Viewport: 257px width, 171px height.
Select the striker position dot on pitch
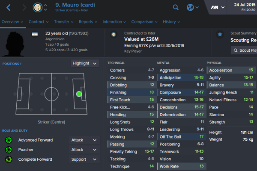point(79,94)
